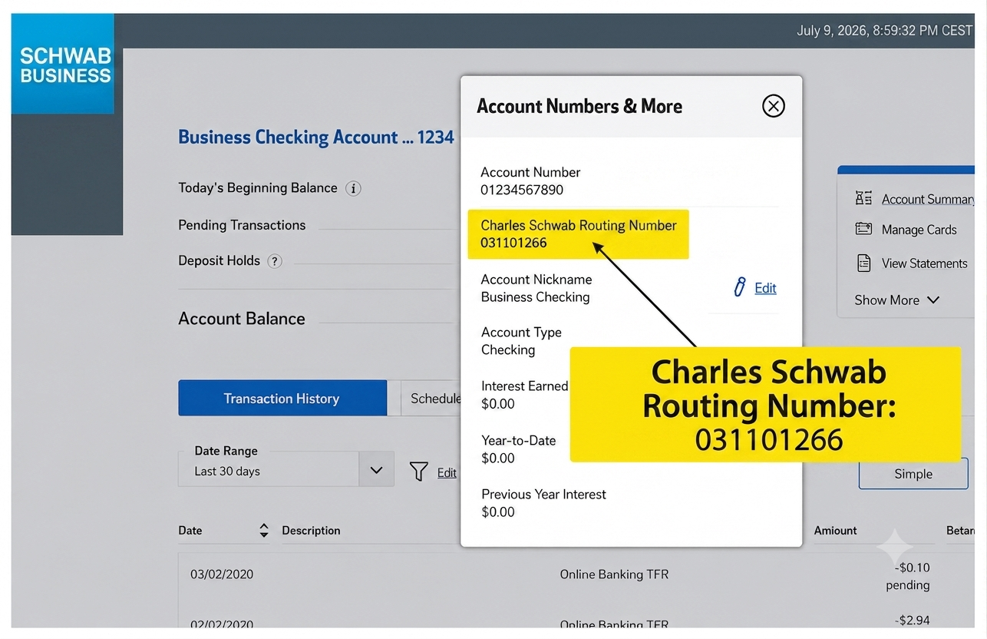Open the Manage Cards link

tap(919, 230)
